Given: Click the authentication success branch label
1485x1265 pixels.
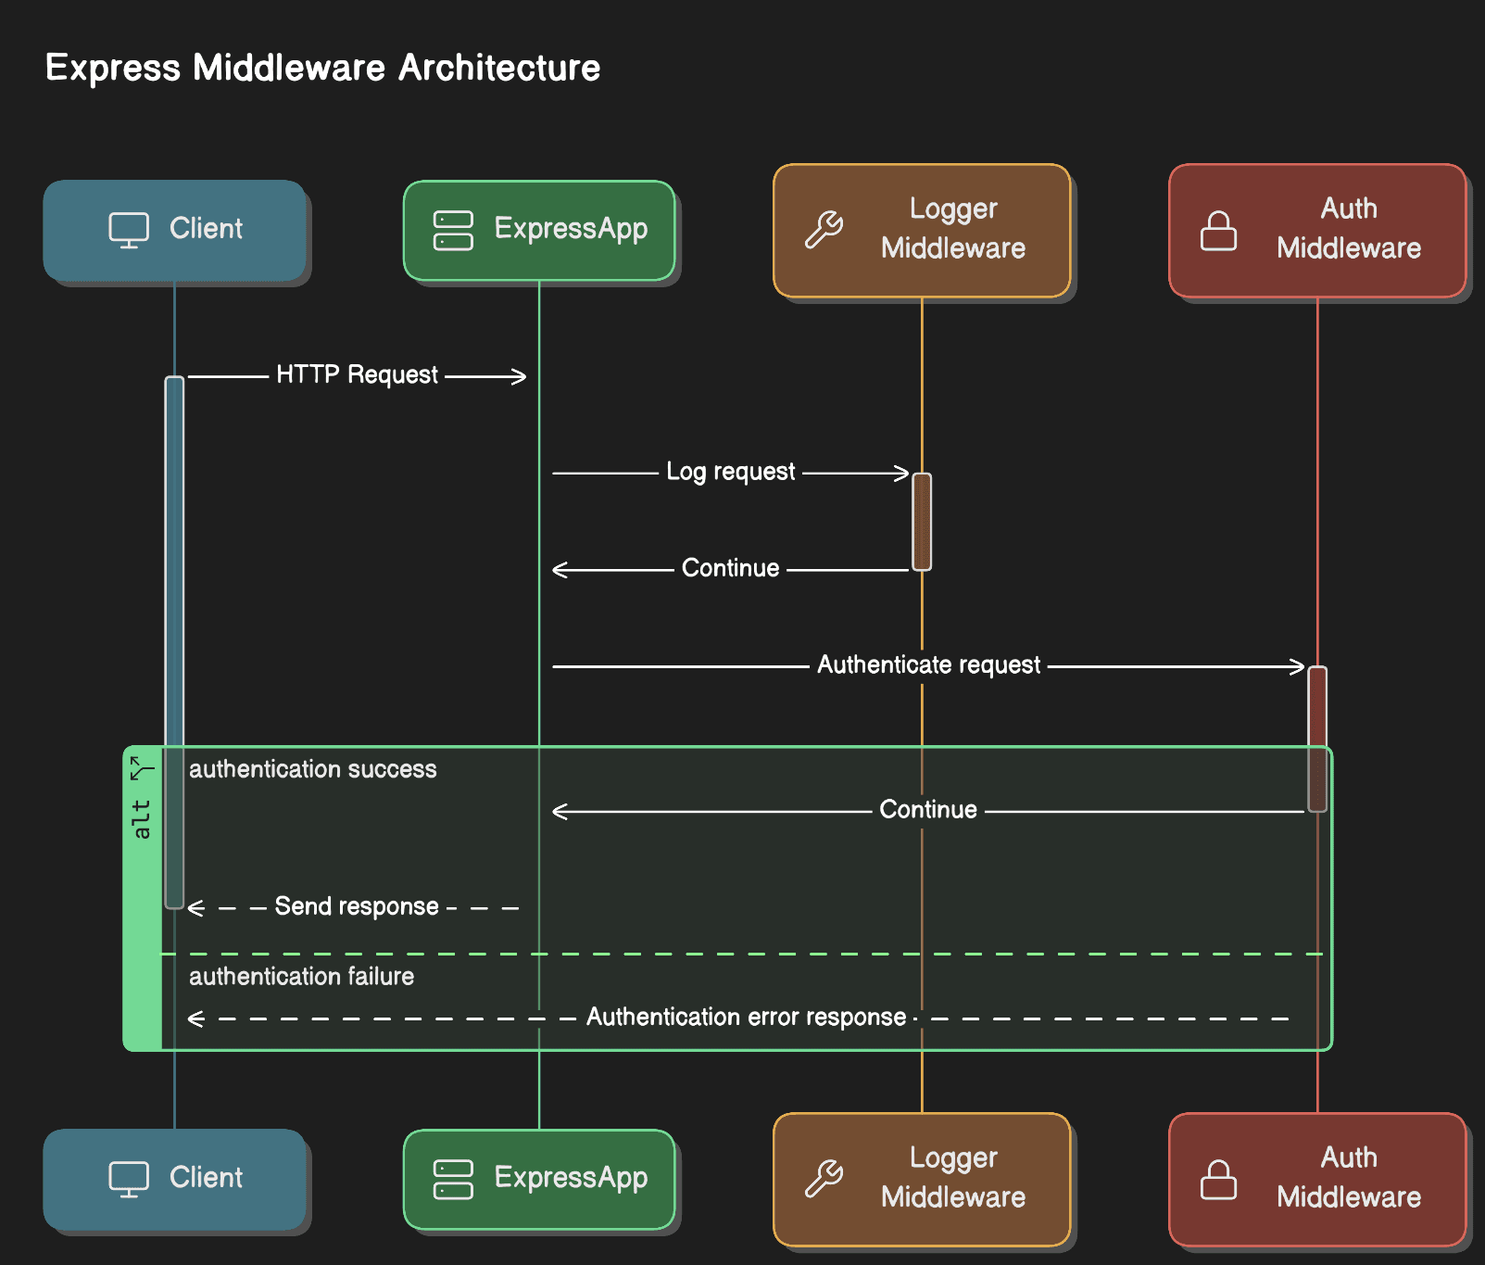Looking at the screenshot, I should pos(314,768).
